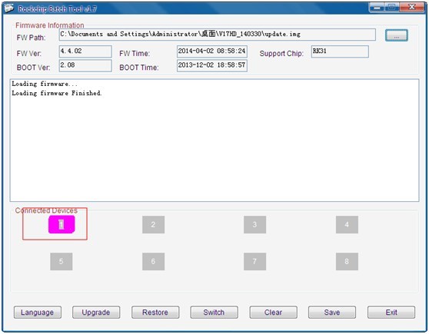
Task: Click the FW Path text field
Action: 218,35
